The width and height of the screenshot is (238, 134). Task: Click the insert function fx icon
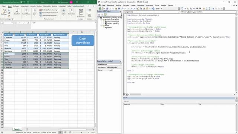coord(28,23)
